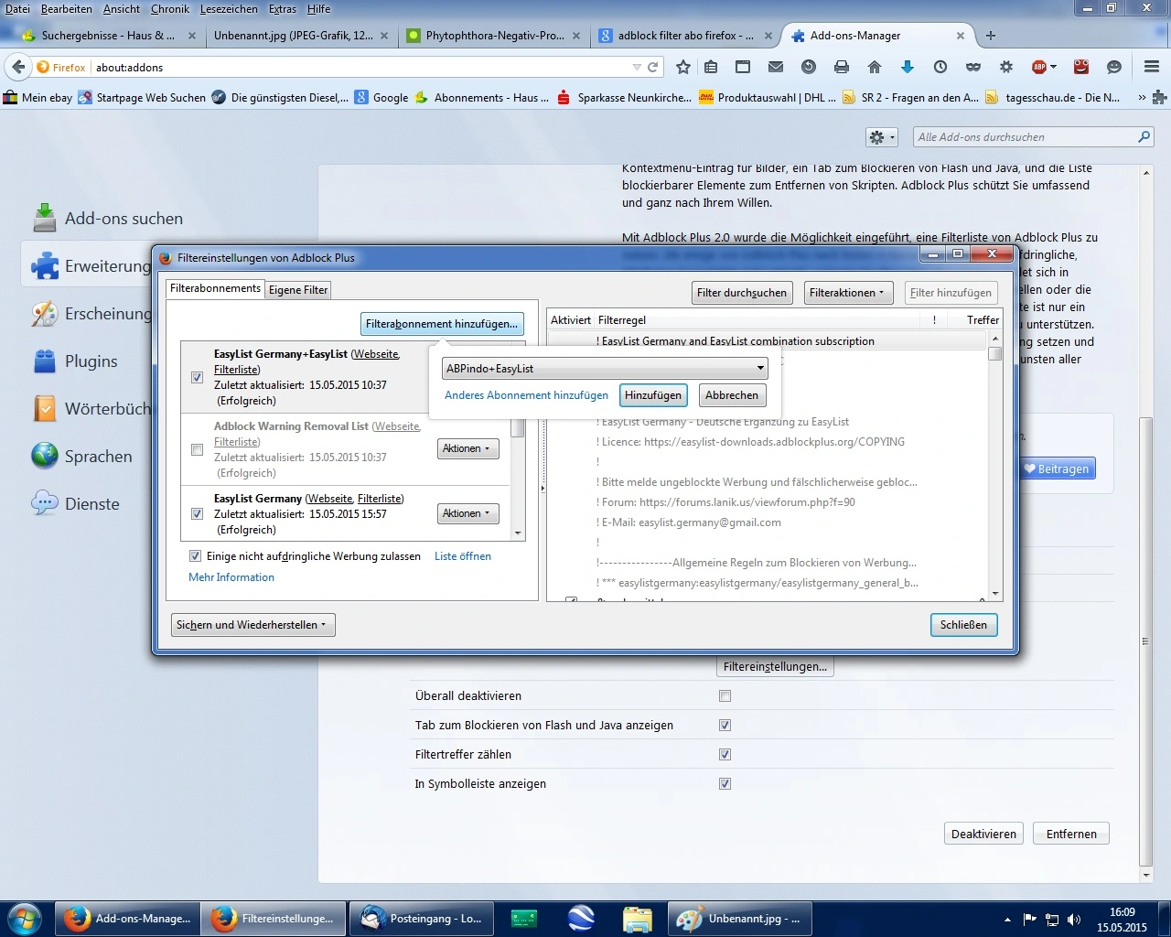Click 'Anderes Abonnement hinzufügen' link

pyautogui.click(x=526, y=395)
